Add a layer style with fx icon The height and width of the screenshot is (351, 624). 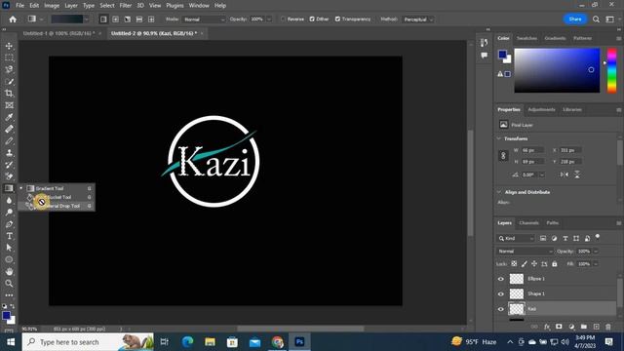[547, 327]
